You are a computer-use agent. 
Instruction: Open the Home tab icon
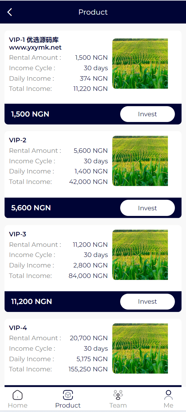click(17, 395)
